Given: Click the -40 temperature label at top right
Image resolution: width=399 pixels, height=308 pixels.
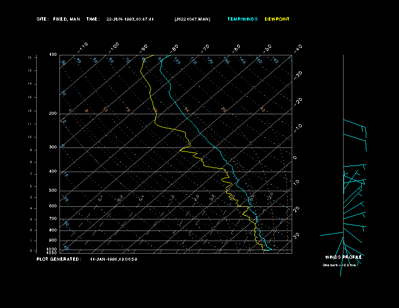Looking at the screenshot, I should point(298,48).
